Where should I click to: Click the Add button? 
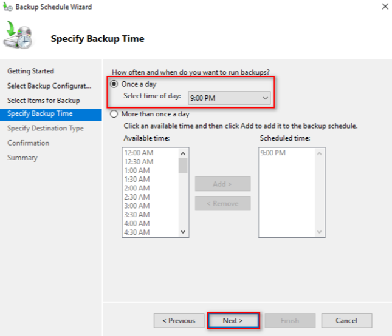pos(223,184)
